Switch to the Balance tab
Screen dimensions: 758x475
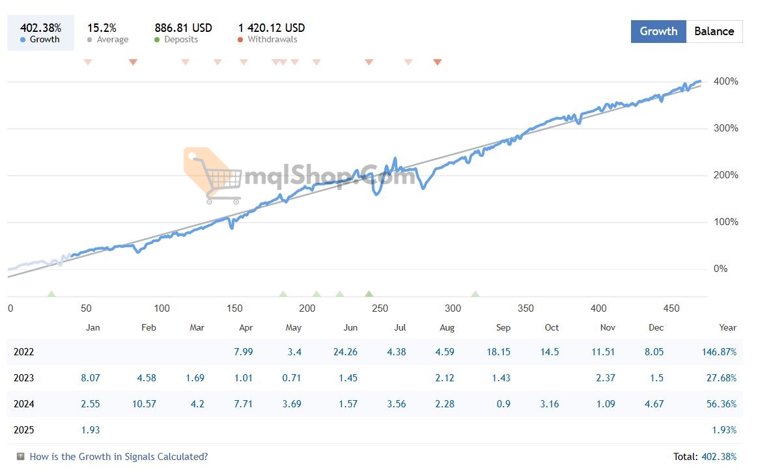(x=714, y=31)
